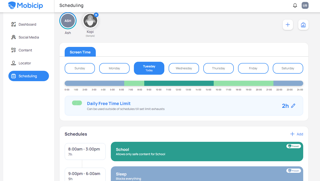Click the 12:00 timeline label
The height and width of the screenshot is (181, 320).
click(178, 90)
